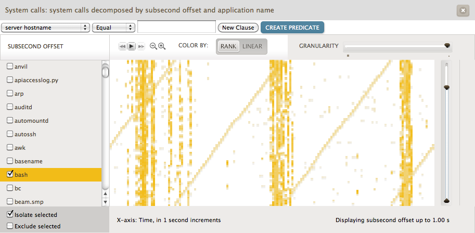
Task: Open the Equal operator dropdown
Action: [113, 28]
